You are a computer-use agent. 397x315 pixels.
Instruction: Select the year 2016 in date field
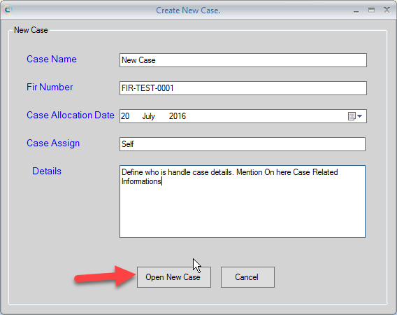[x=178, y=116]
